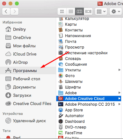
Task: Switch Finder to column view
Action: (x=79, y=11)
